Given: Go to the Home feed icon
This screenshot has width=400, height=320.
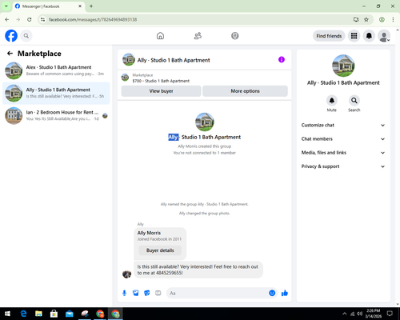Looking at the screenshot, I should 160,36.
